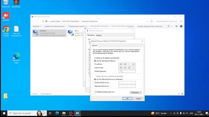Launch AnyDesk from the desktop

click(x=6, y=17)
